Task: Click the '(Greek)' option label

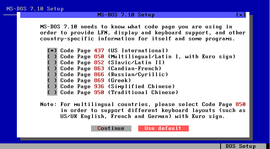Action: click(x=119, y=80)
